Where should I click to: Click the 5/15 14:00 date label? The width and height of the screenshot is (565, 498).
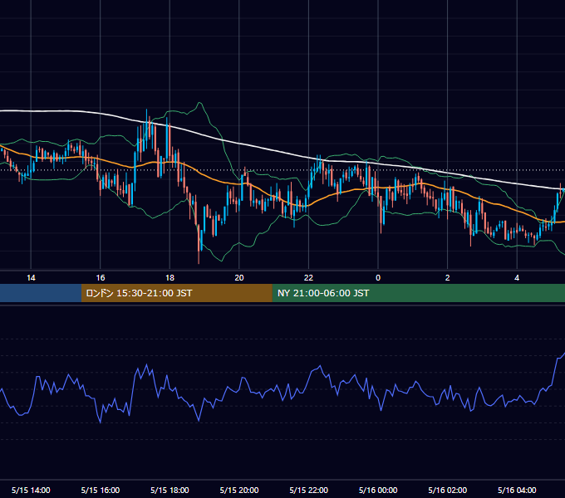[x=31, y=490]
